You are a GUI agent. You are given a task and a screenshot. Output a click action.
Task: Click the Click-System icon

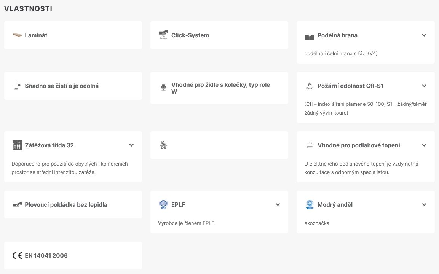click(x=163, y=35)
